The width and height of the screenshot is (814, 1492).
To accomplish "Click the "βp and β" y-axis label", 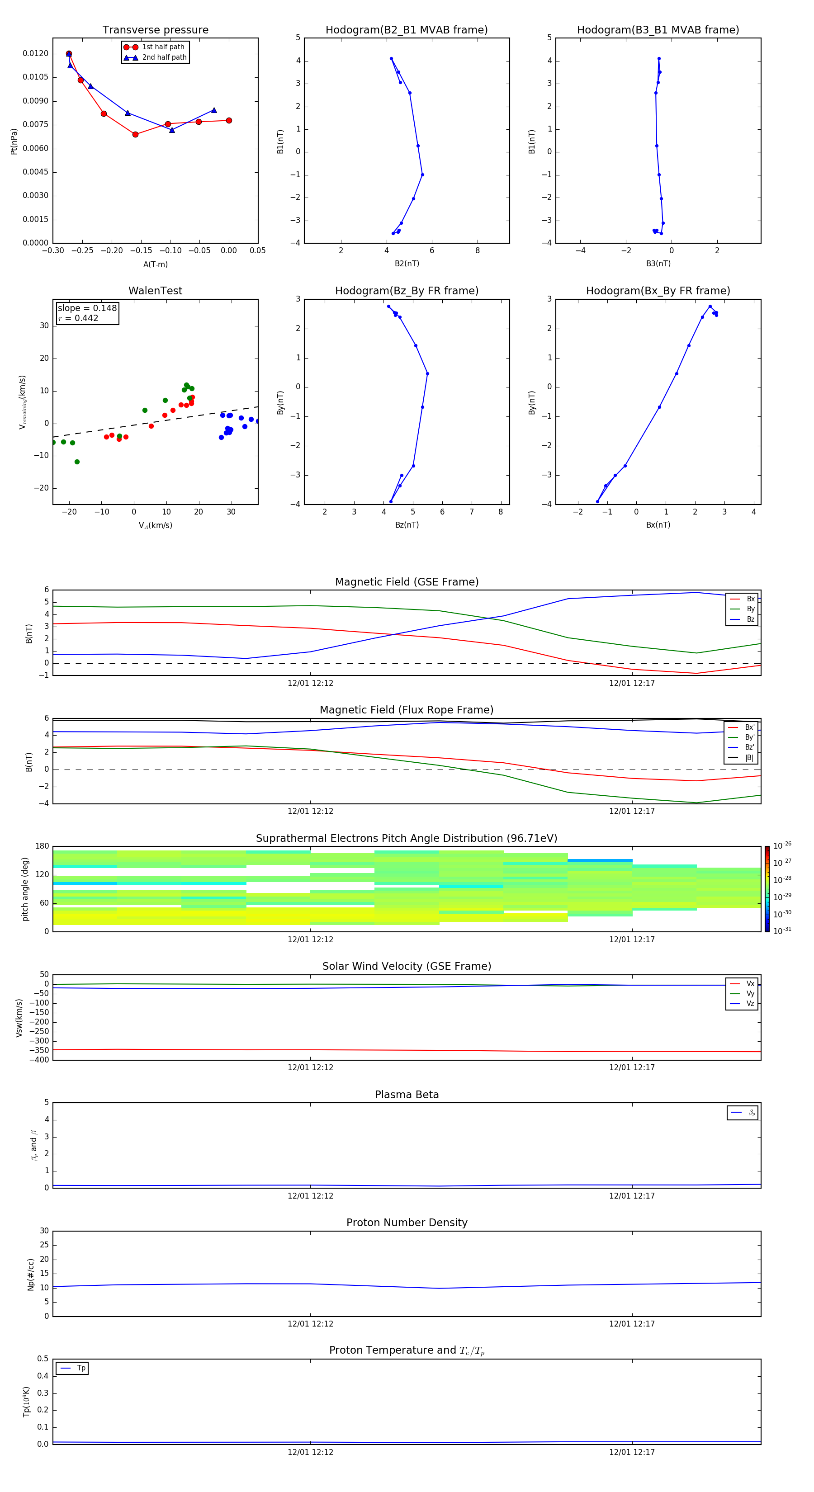I will click(33, 1145).
